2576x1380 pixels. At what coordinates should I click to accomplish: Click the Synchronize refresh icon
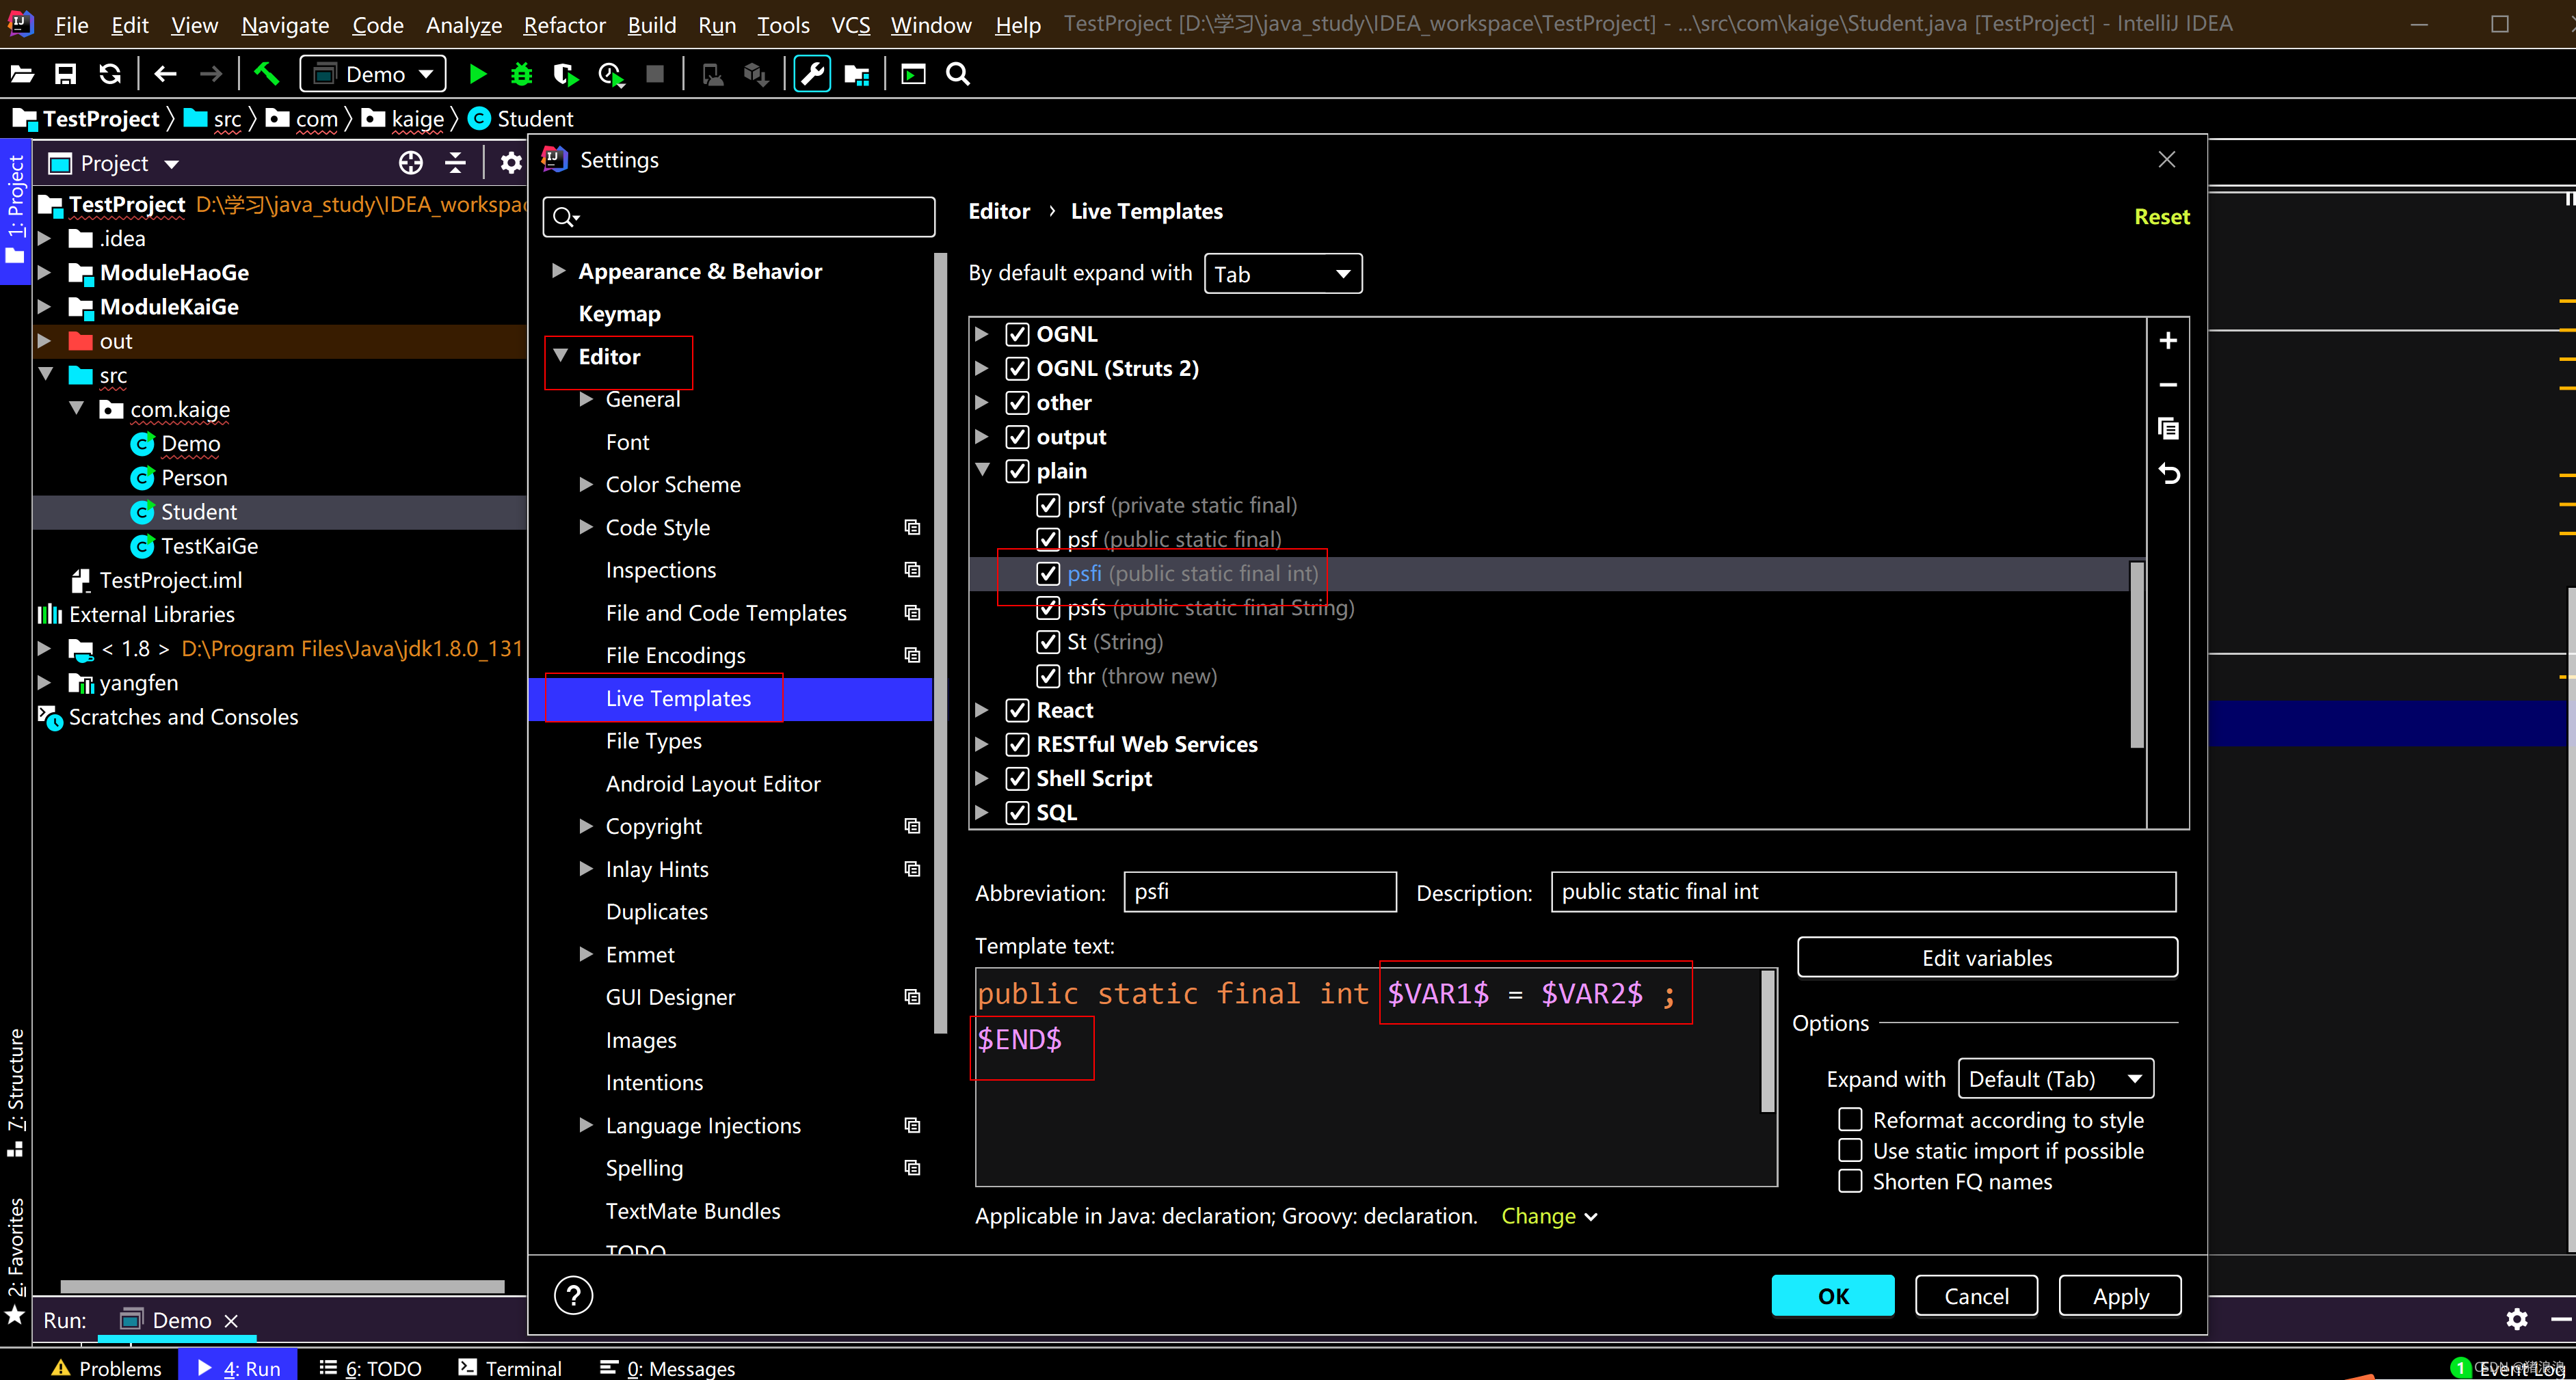click(x=110, y=74)
